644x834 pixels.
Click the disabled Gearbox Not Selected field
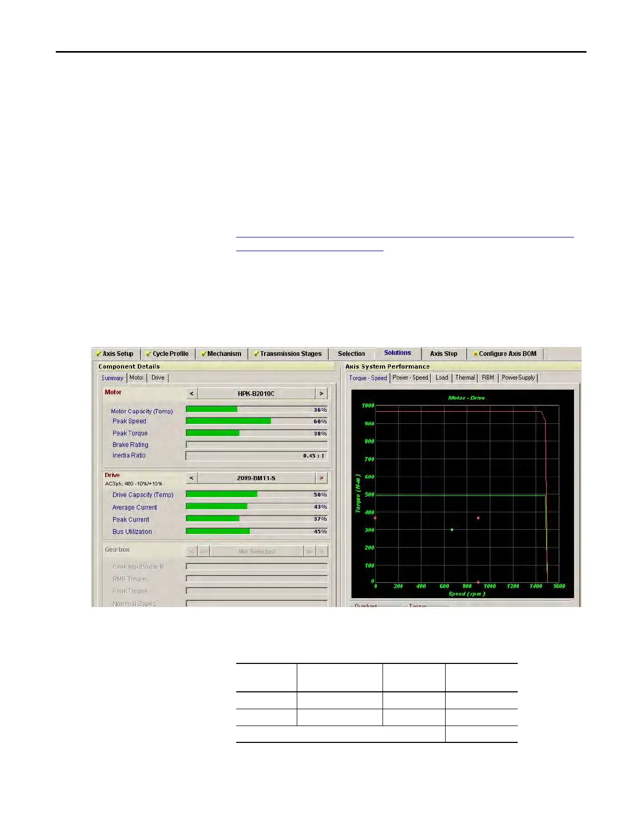256,551
